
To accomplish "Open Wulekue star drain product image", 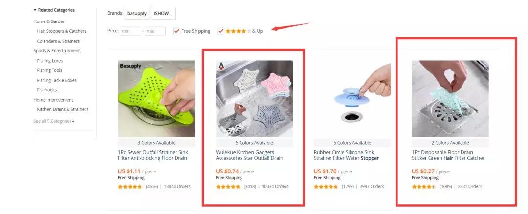I will coord(254,99).
